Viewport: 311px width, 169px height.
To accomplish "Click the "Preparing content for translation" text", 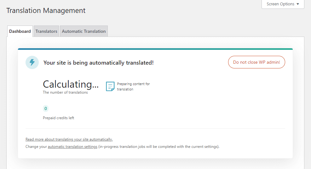I will tap(133, 86).
